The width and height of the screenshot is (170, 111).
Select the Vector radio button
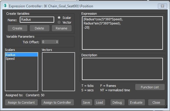[59, 22]
